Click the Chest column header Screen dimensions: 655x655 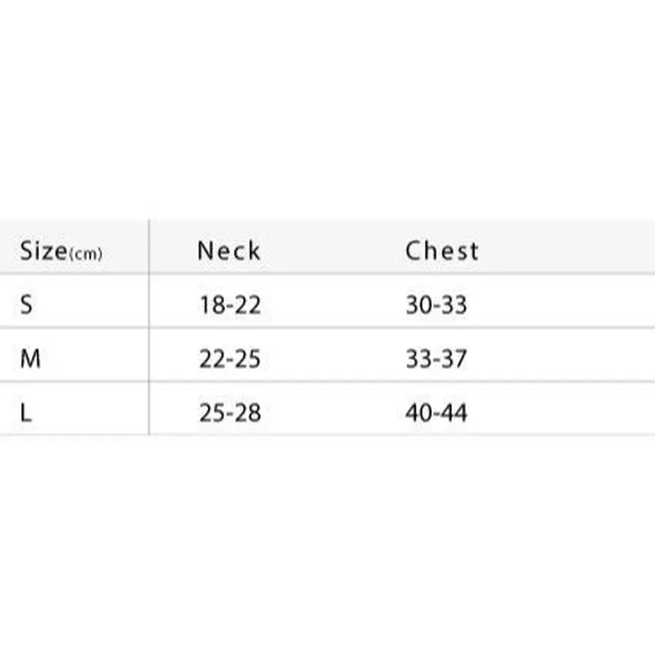442,251
